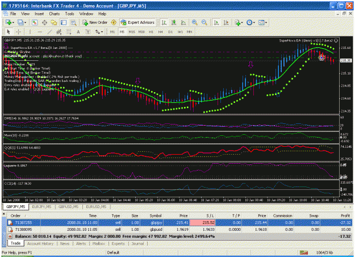Click the icon beside order 71387255
The width and height of the screenshot is (355, 257).
10,223
